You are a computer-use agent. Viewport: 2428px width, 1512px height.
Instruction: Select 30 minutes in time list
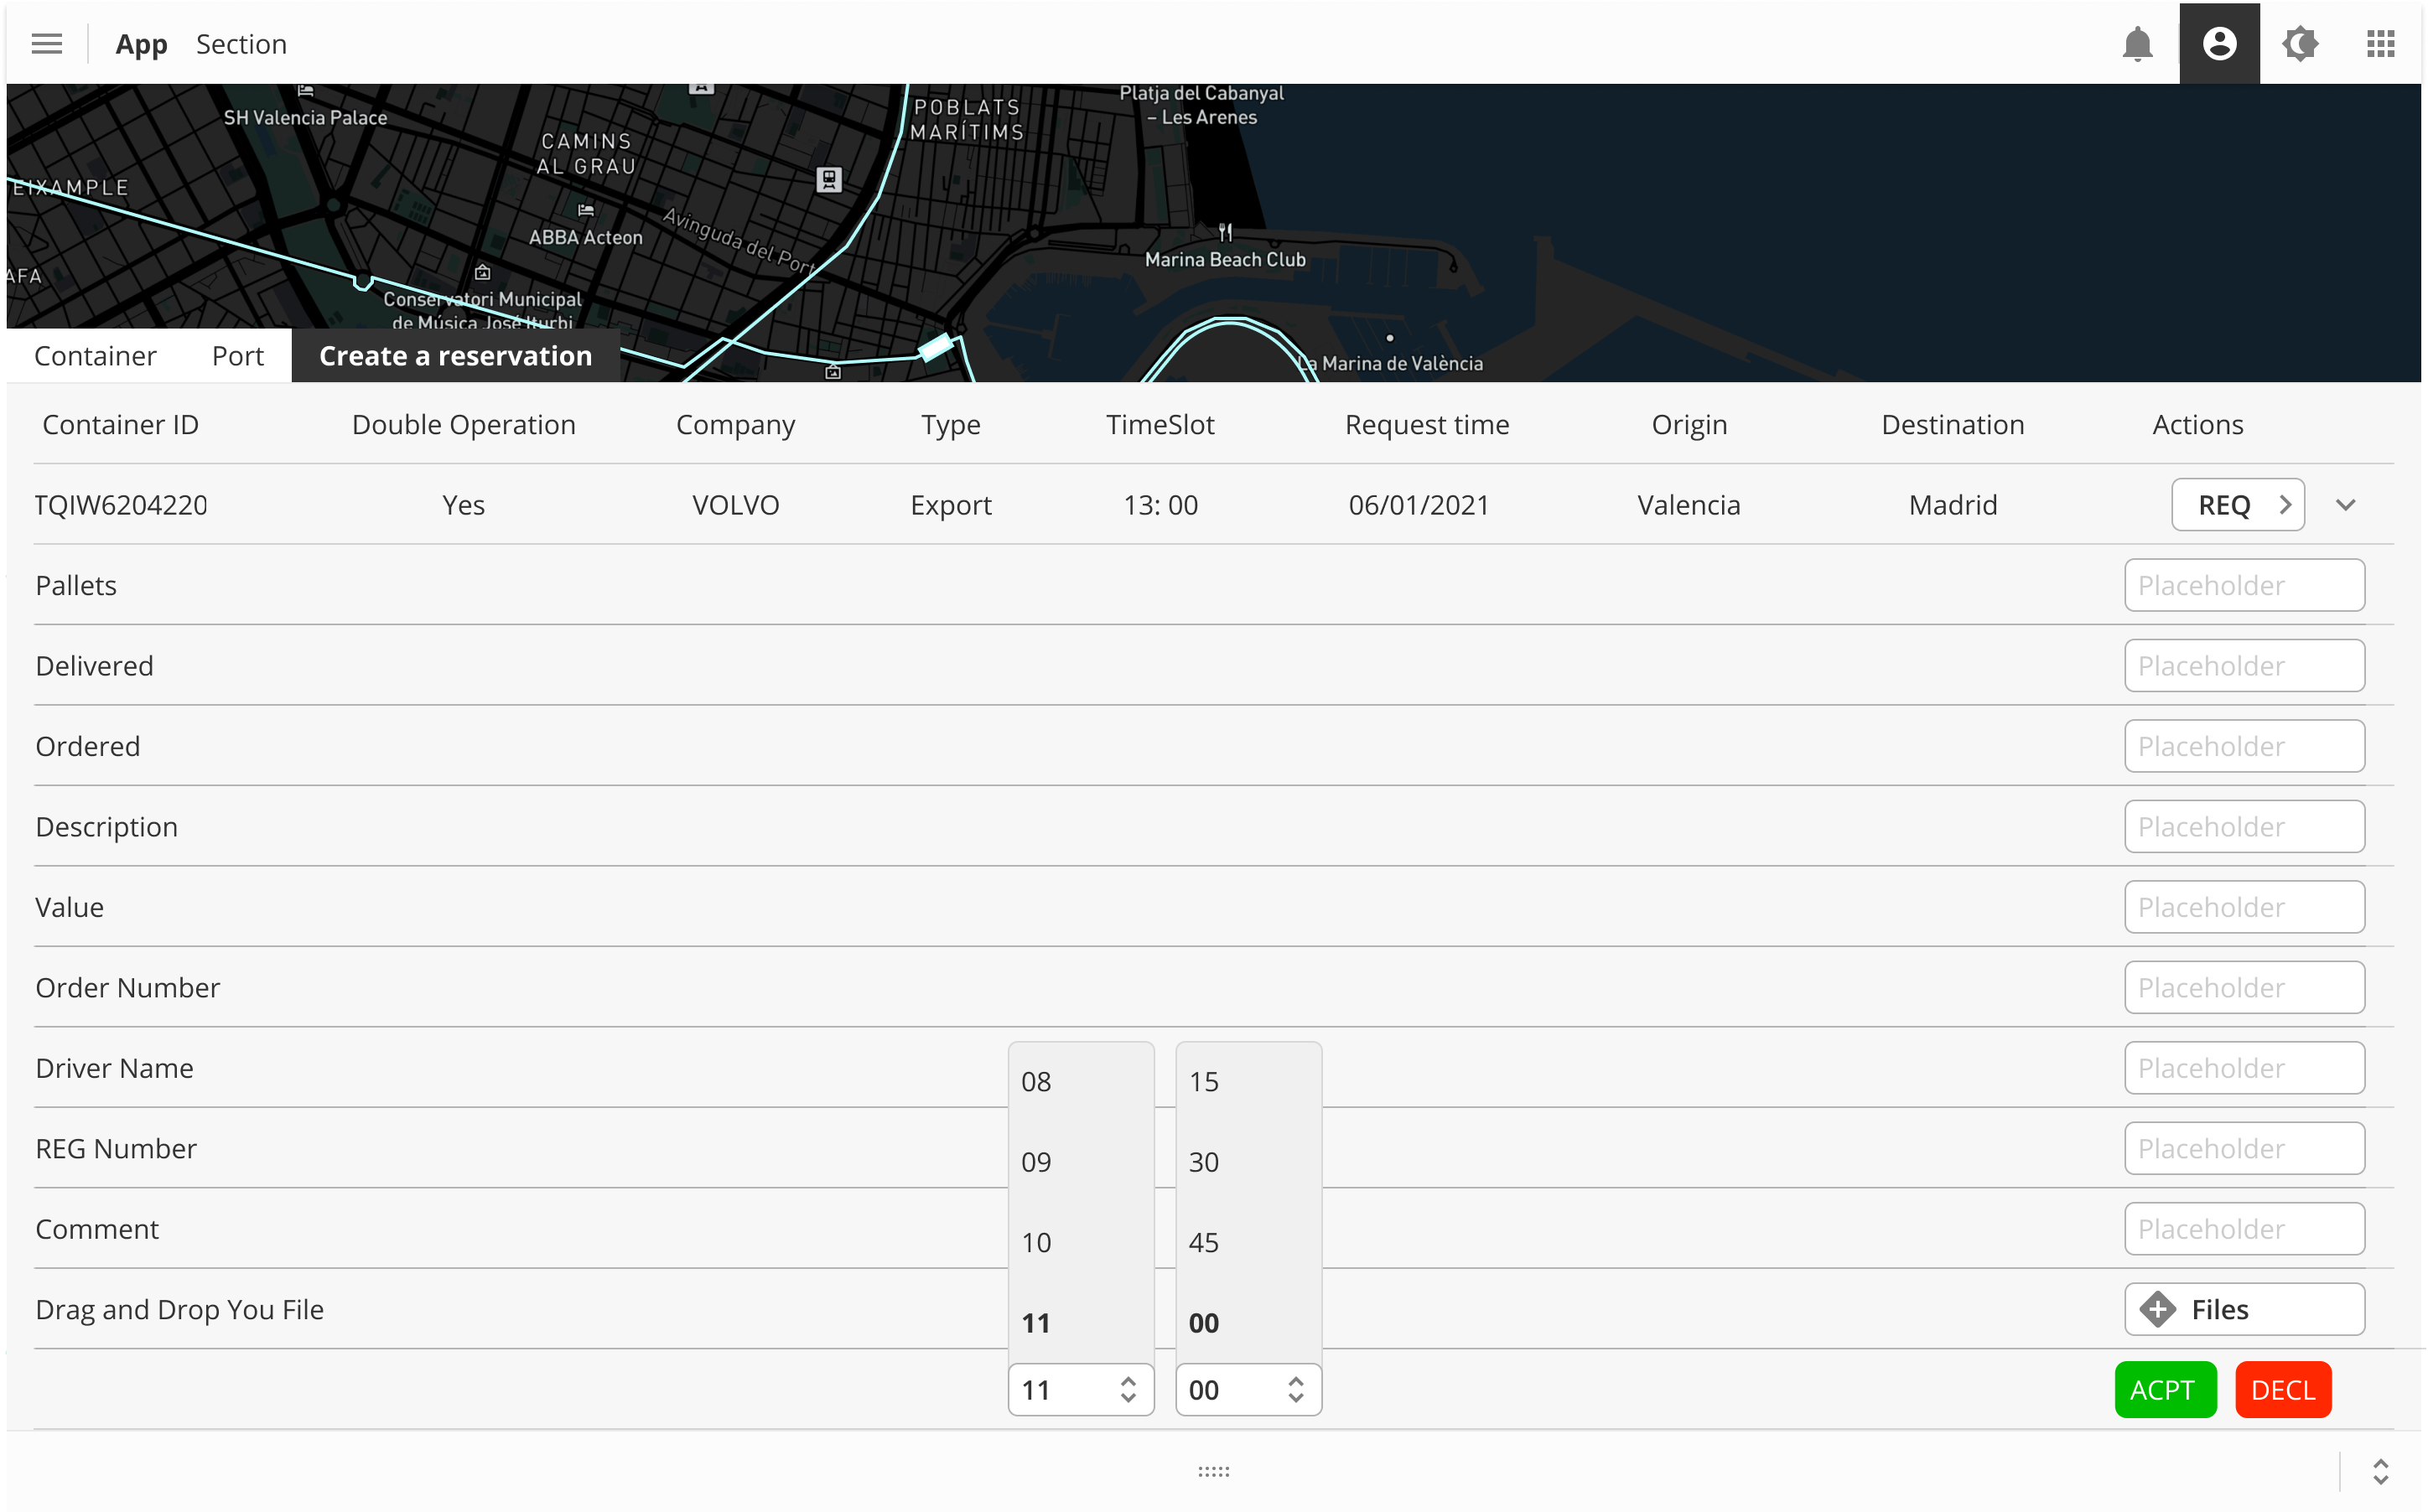coord(1203,1162)
